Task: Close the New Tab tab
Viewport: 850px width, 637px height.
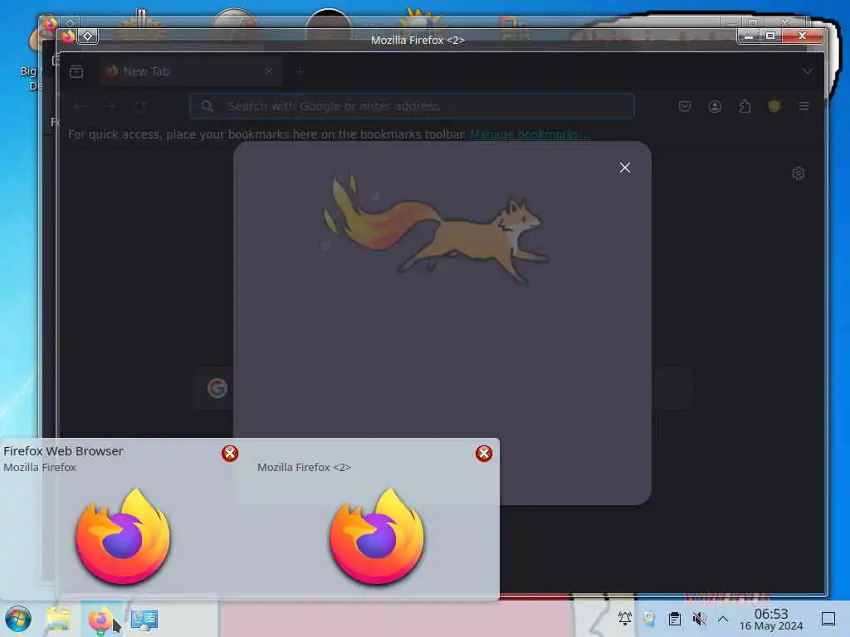Action: pyautogui.click(x=269, y=71)
